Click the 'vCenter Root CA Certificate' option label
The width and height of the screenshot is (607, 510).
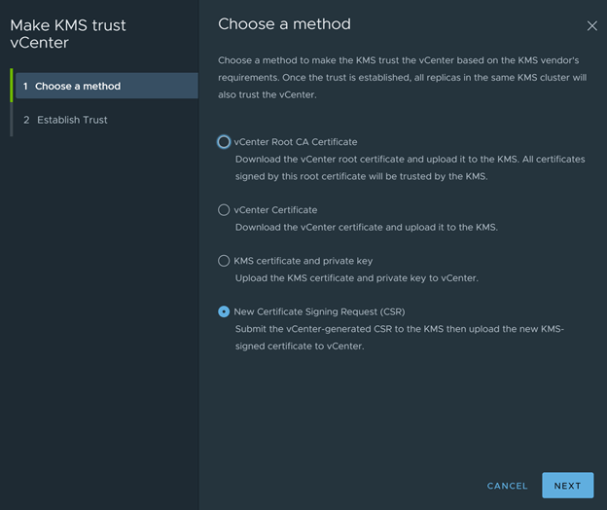tap(296, 142)
